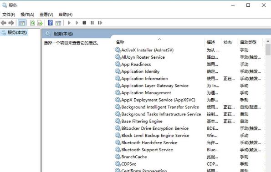Screen dimensions: 271x172
Task: Click gear icon beside App Readiness
Action: click(118, 64)
